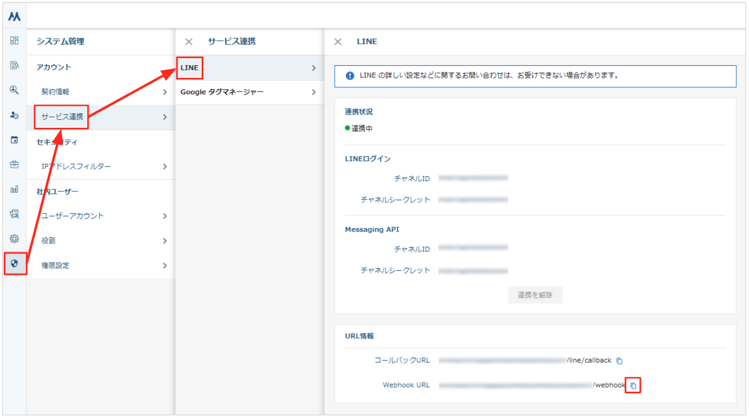Close the サービス連携 panel
The height and width of the screenshot is (418, 749).
tap(188, 42)
